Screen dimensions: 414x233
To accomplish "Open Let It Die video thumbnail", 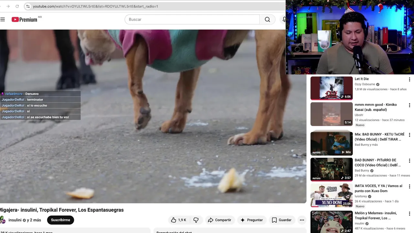I will (x=332, y=88).
